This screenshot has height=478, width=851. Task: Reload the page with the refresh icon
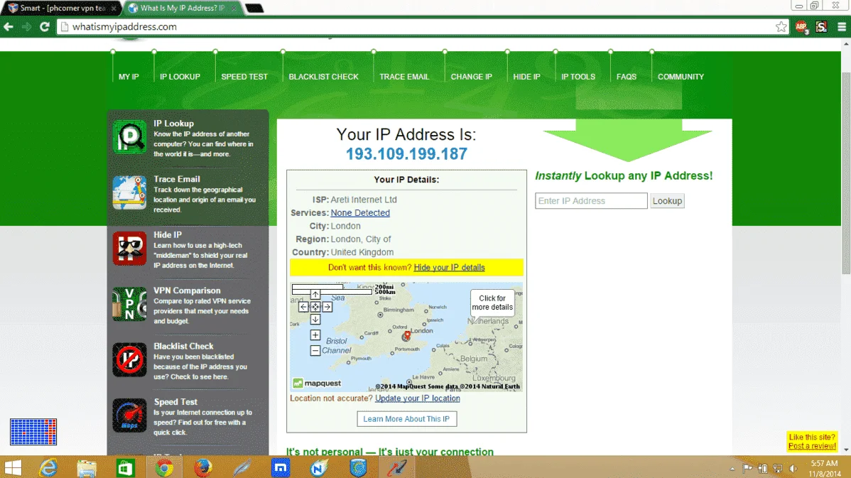pyautogui.click(x=45, y=26)
